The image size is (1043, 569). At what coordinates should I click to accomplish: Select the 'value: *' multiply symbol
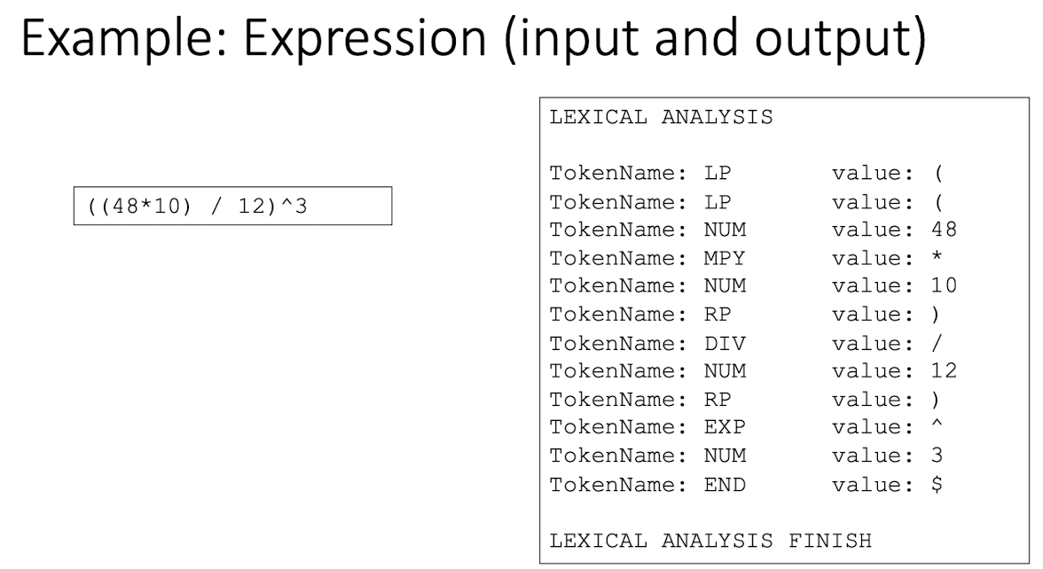pos(887,258)
